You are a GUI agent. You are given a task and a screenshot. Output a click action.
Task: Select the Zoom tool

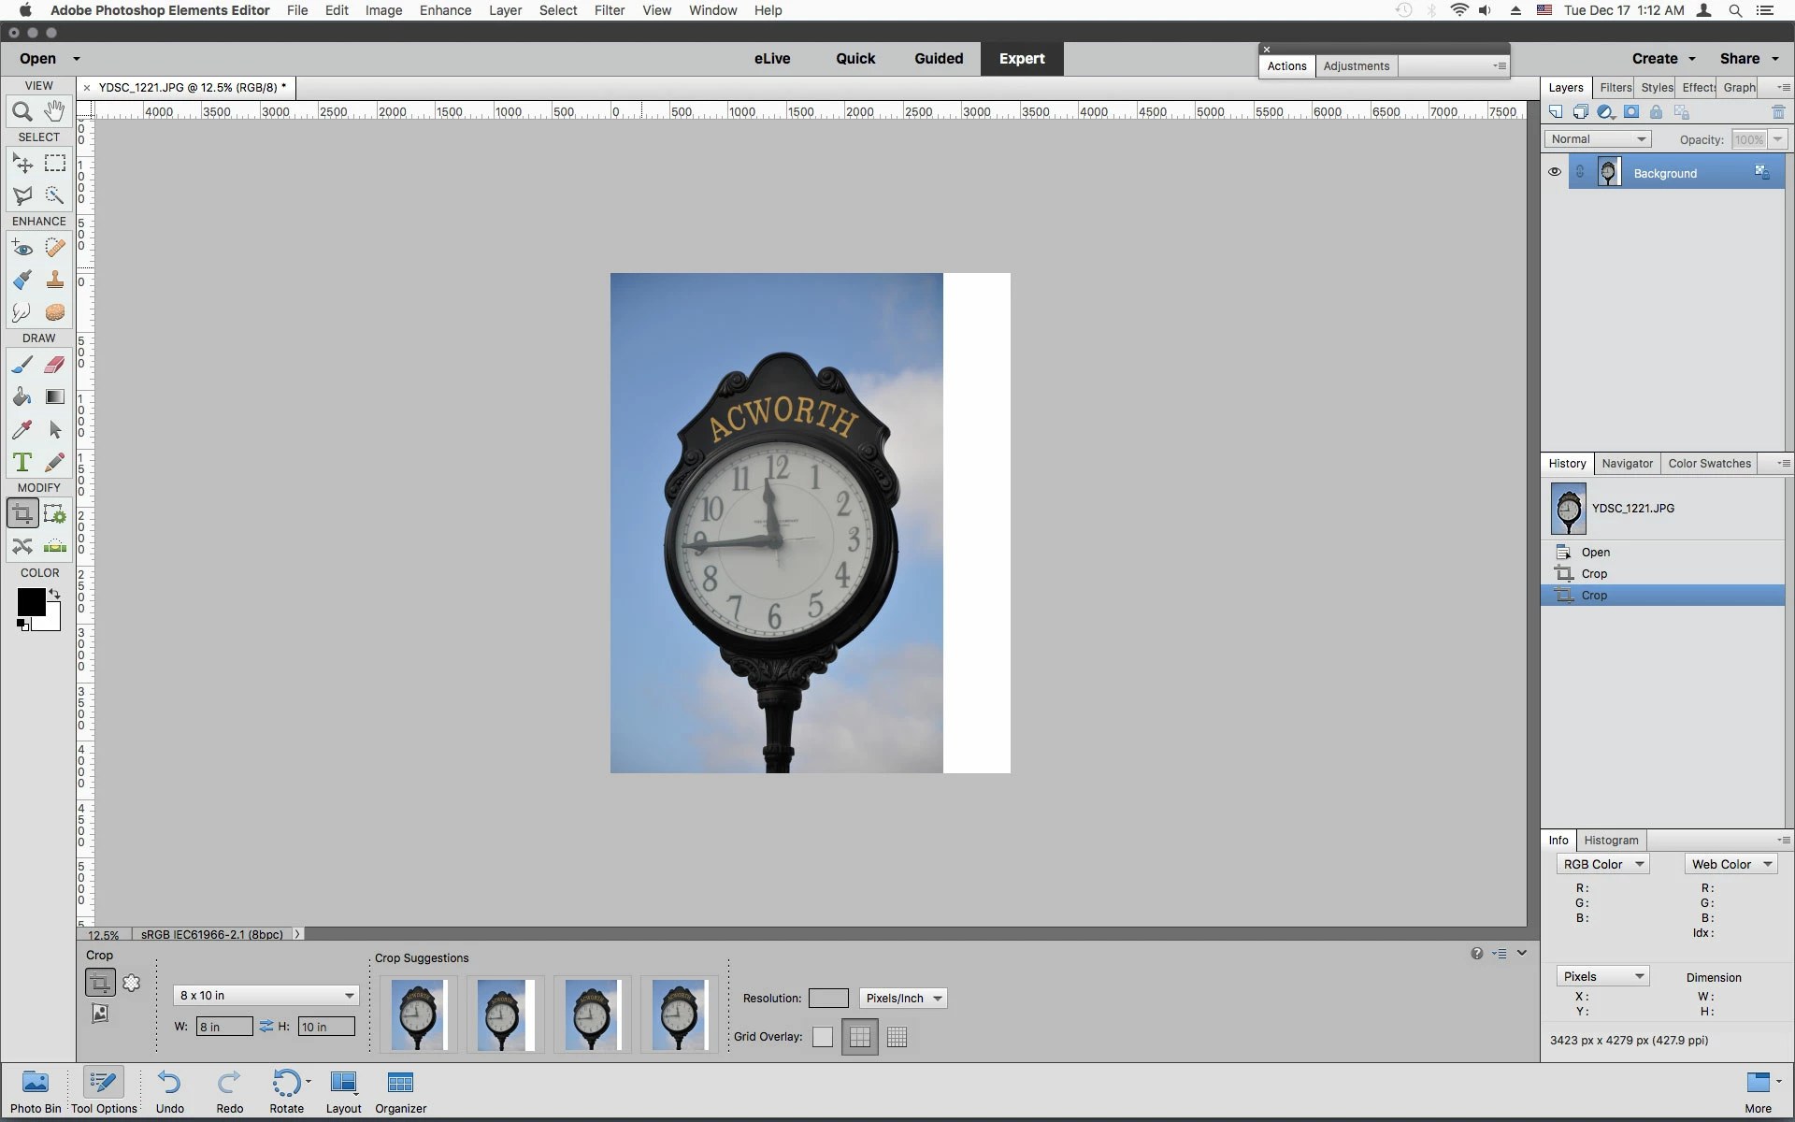coord(22,112)
